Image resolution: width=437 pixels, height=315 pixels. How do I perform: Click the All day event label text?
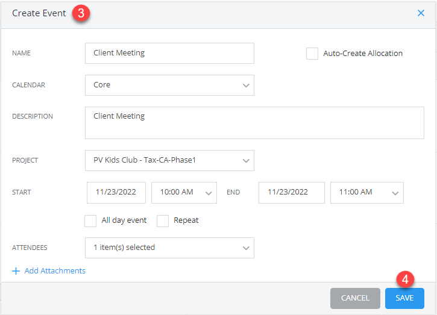(124, 220)
